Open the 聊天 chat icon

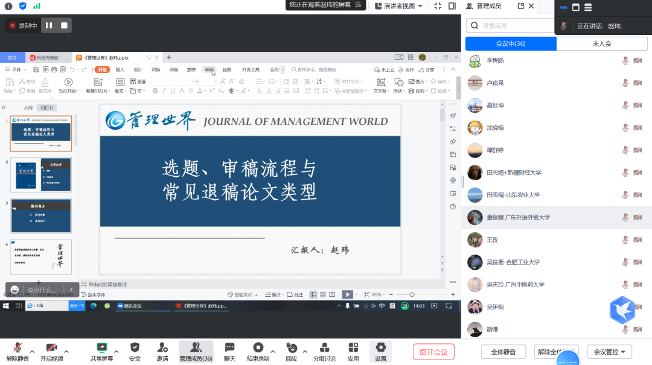click(229, 348)
